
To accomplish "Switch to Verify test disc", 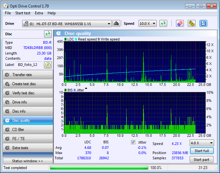I will tap(28, 93).
